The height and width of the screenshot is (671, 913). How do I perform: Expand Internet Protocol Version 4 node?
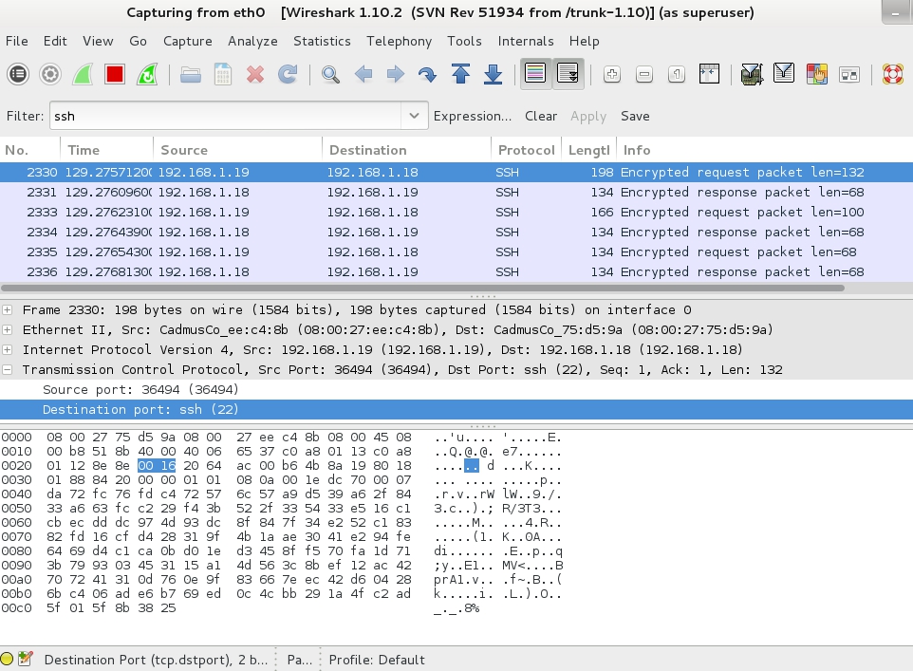coord(7,349)
